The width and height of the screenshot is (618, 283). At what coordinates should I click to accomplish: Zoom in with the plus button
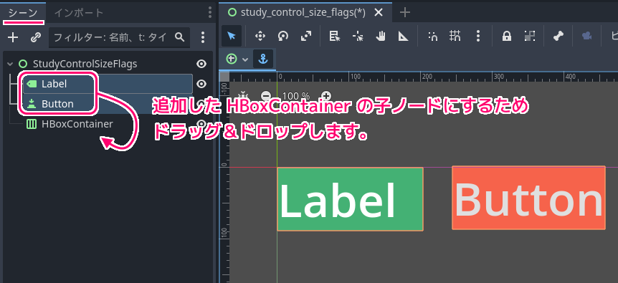326,95
